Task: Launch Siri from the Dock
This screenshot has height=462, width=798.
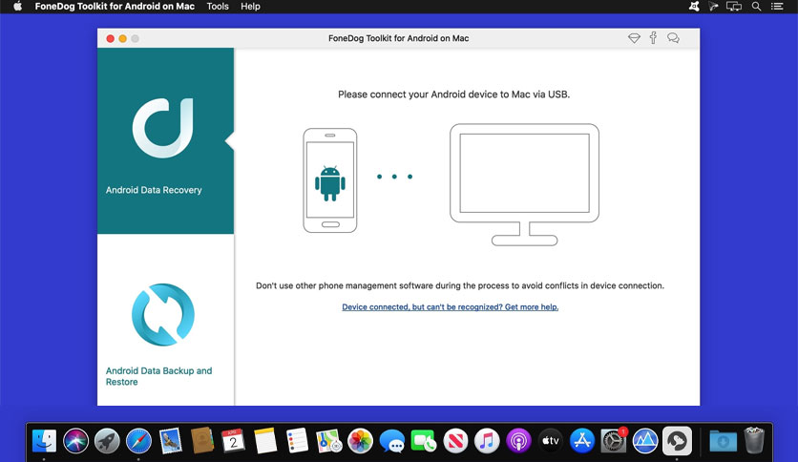Action: (x=75, y=441)
